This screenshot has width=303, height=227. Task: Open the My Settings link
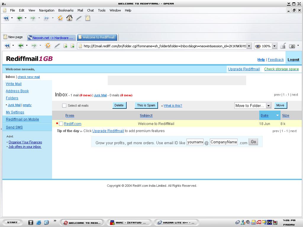pos(15,112)
